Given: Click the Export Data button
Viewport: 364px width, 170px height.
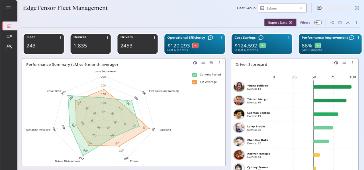Looking at the screenshot, I should click(x=280, y=23).
